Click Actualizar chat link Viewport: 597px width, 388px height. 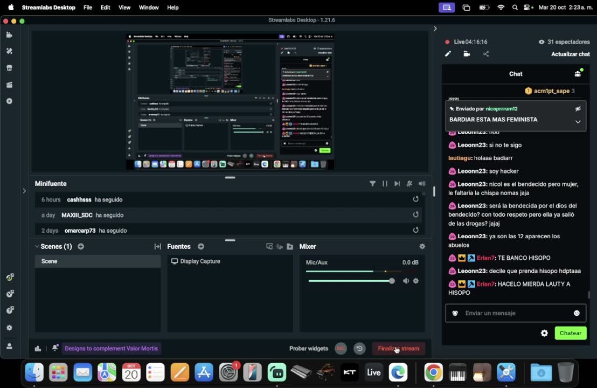571,54
